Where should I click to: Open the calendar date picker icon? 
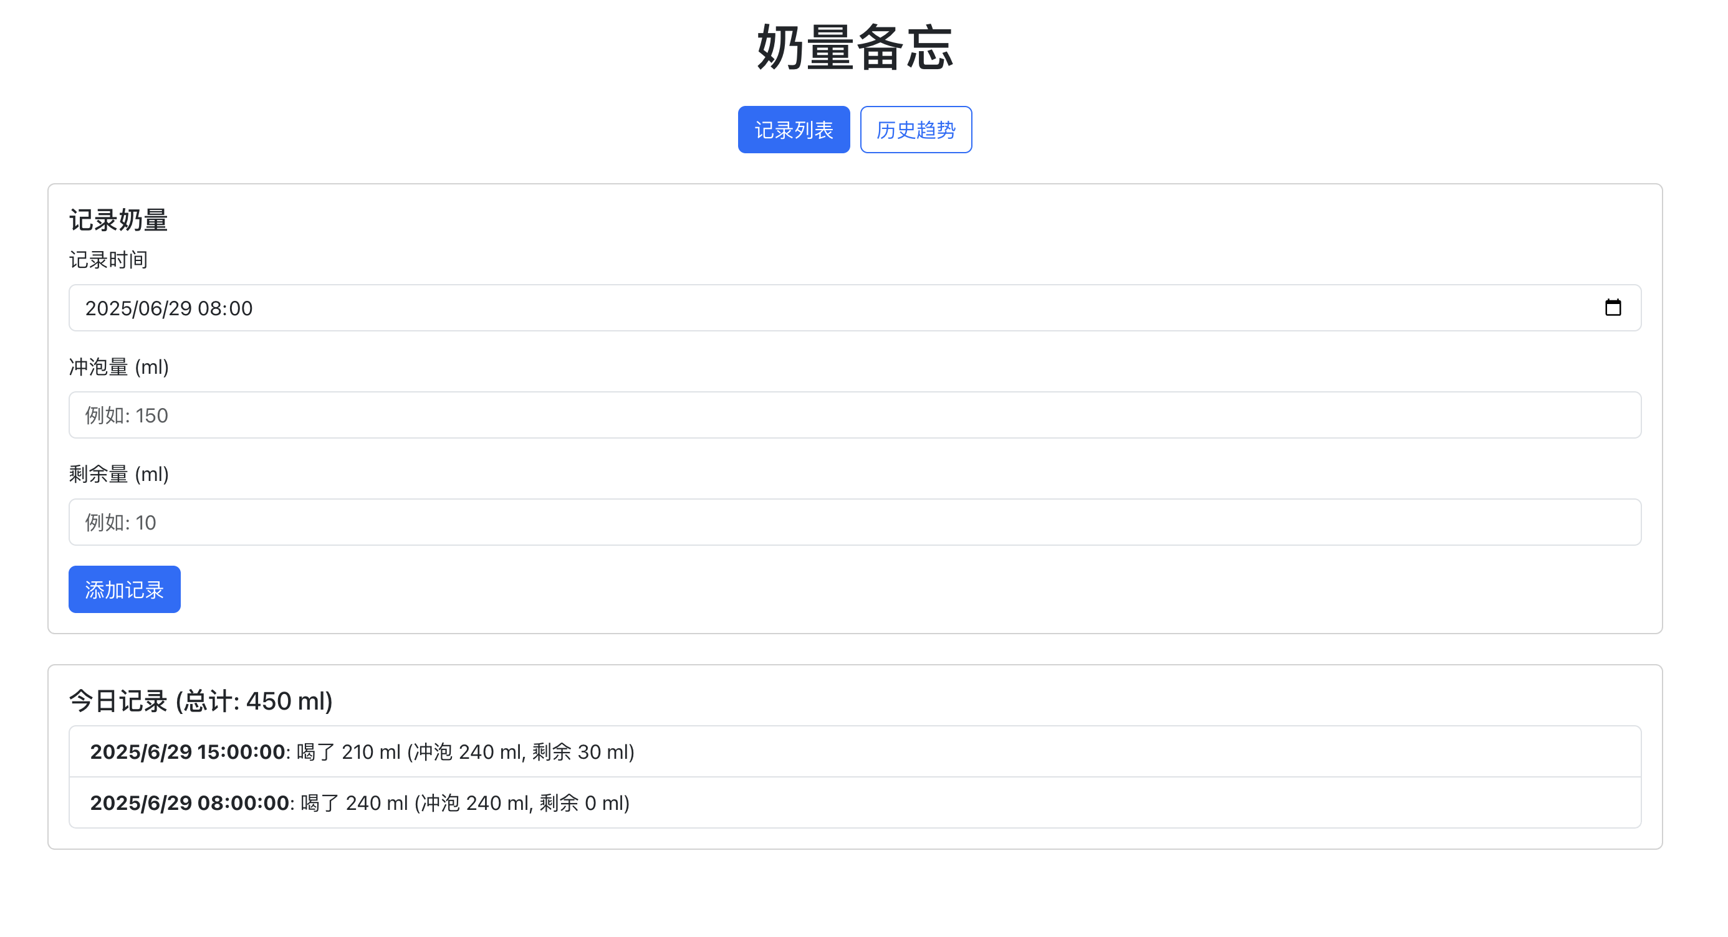(1612, 308)
